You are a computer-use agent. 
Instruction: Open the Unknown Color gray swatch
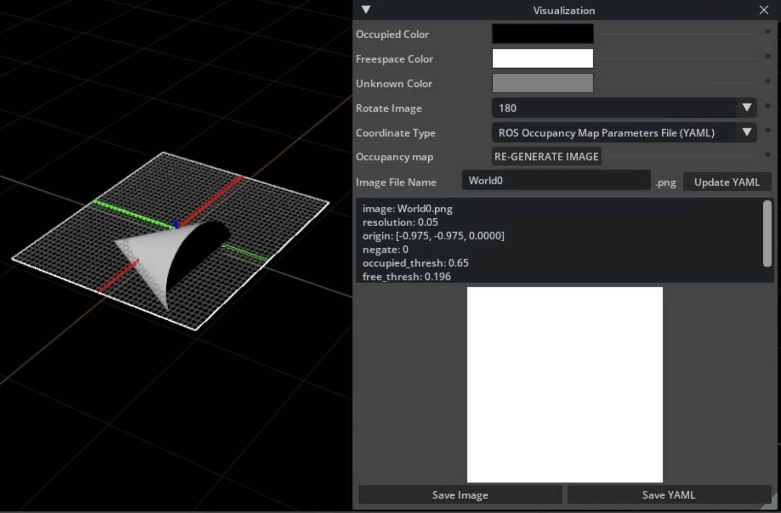(543, 83)
